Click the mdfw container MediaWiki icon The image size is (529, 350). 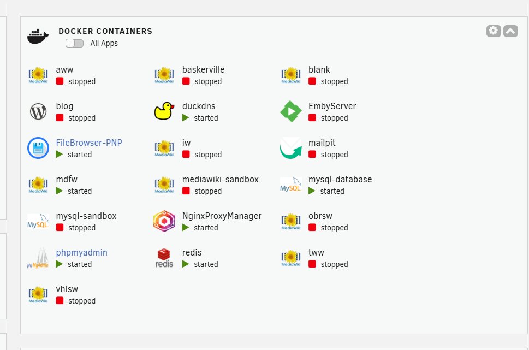[x=38, y=185]
